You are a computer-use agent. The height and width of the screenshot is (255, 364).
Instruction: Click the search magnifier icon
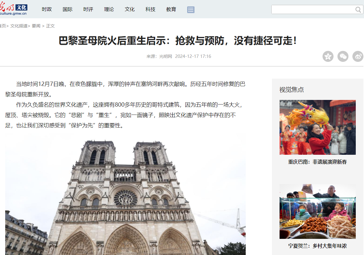(x=358, y=10)
